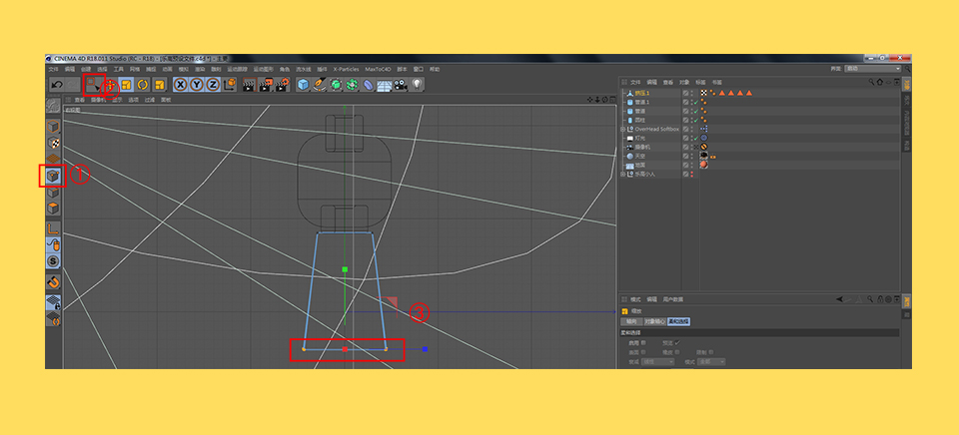The width and height of the screenshot is (959, 435).
Task: Add a Camera object from toolbar
Action: [401, 85]
